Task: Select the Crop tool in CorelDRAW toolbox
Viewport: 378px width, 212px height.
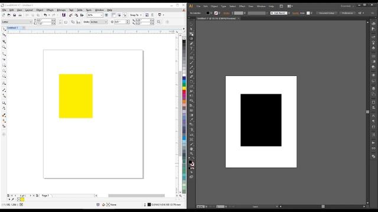Action: pyautogui.click(x=4, y=42)
